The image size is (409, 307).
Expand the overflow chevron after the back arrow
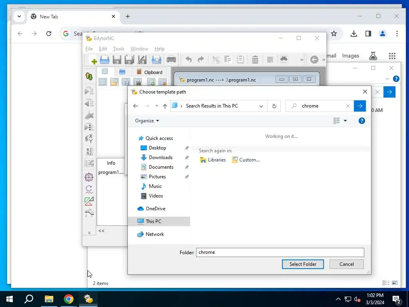pyautogui.click(x=324, y=60)
